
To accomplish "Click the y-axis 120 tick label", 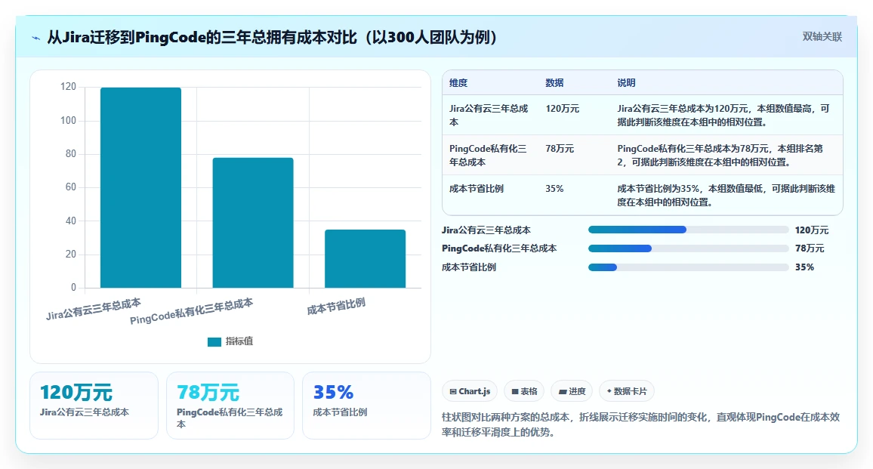I will [68, 86].
